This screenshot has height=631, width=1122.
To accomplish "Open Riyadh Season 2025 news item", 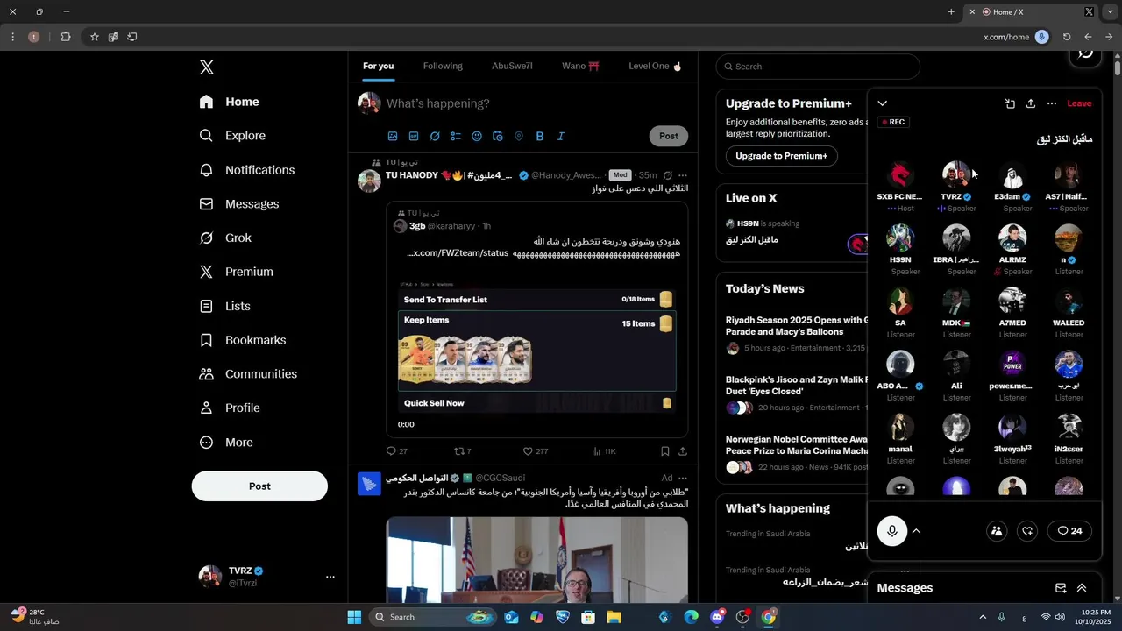I will 797,336.
